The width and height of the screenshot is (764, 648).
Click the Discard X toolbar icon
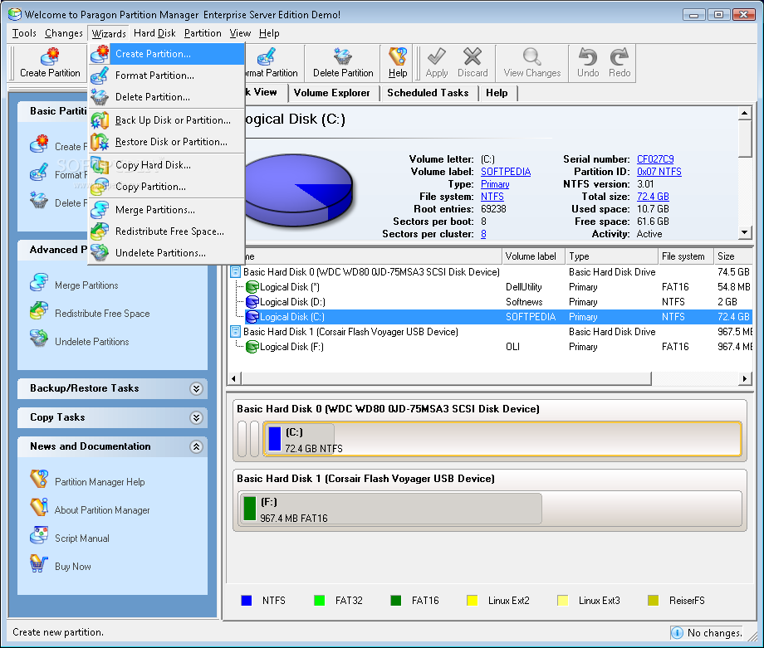click(473, 56)
